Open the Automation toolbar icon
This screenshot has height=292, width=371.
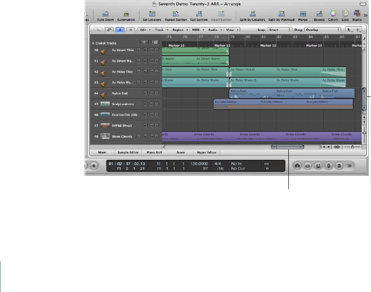[126, 14]
